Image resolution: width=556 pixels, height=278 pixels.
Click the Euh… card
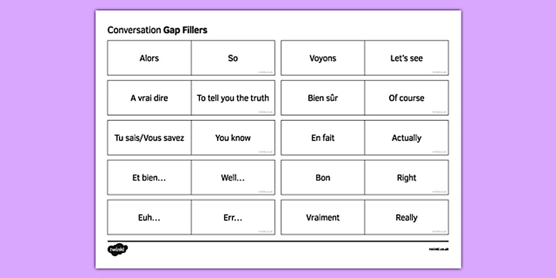(149, 218)
